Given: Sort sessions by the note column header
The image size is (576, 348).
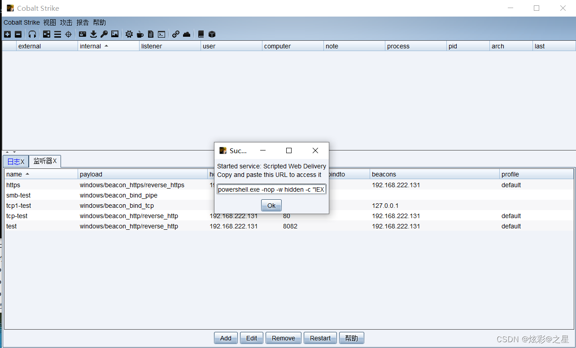Looking at the screenshot, I should coord(354,46).
